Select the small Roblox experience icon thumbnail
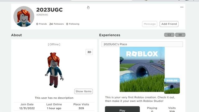This screenshot has width=199, height=112. (x=172, y=86)
